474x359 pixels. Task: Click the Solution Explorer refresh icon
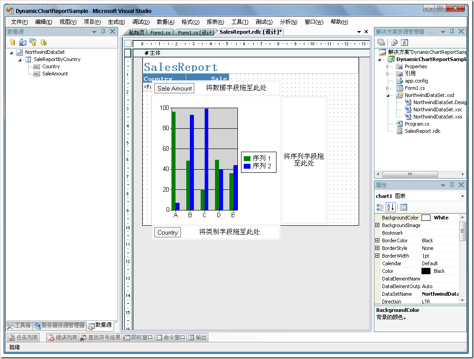(x=404, y=42)
